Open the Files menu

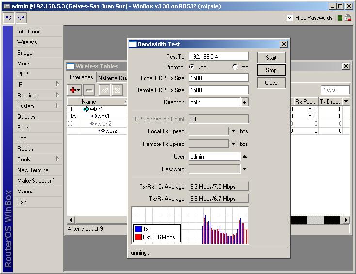tap(37, 128)
